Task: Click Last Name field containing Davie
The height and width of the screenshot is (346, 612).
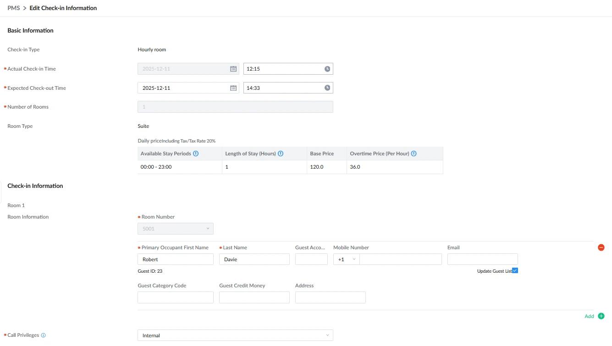Action: pyautogui.click(x=254, y=259)
